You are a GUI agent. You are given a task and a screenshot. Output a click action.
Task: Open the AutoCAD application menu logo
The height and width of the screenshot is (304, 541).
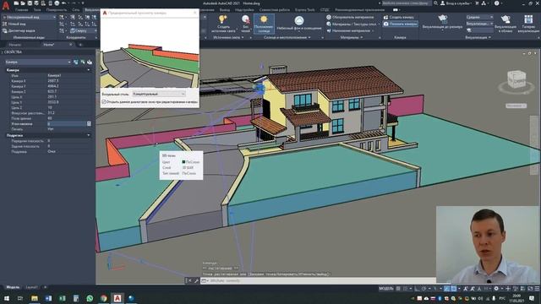(6, 6)
